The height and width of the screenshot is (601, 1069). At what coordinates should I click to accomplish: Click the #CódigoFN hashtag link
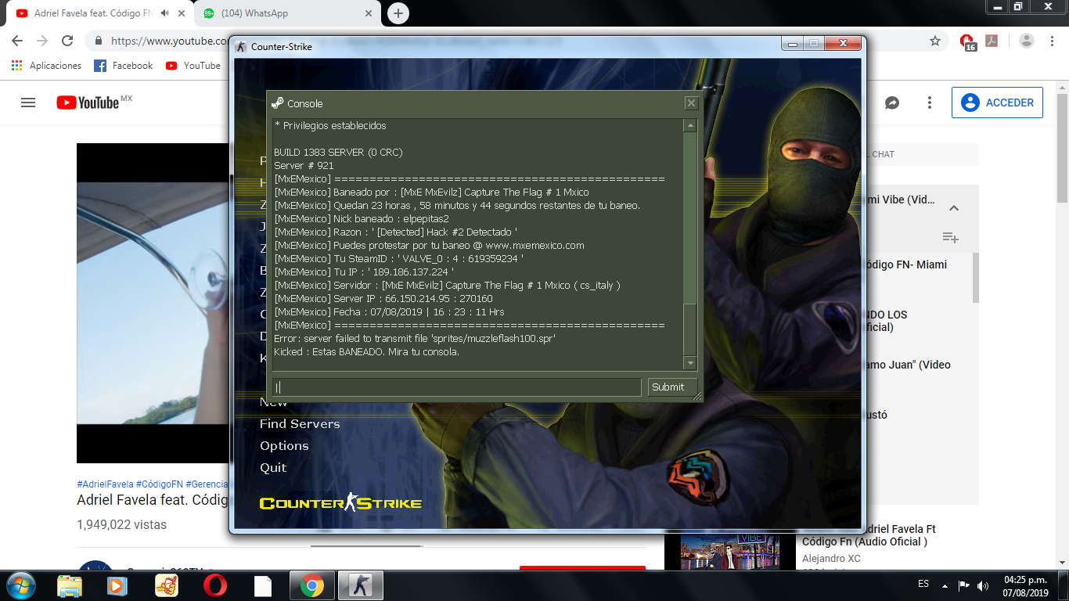[159, 484]
